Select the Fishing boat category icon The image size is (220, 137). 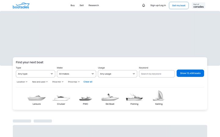tap(134, 97)
